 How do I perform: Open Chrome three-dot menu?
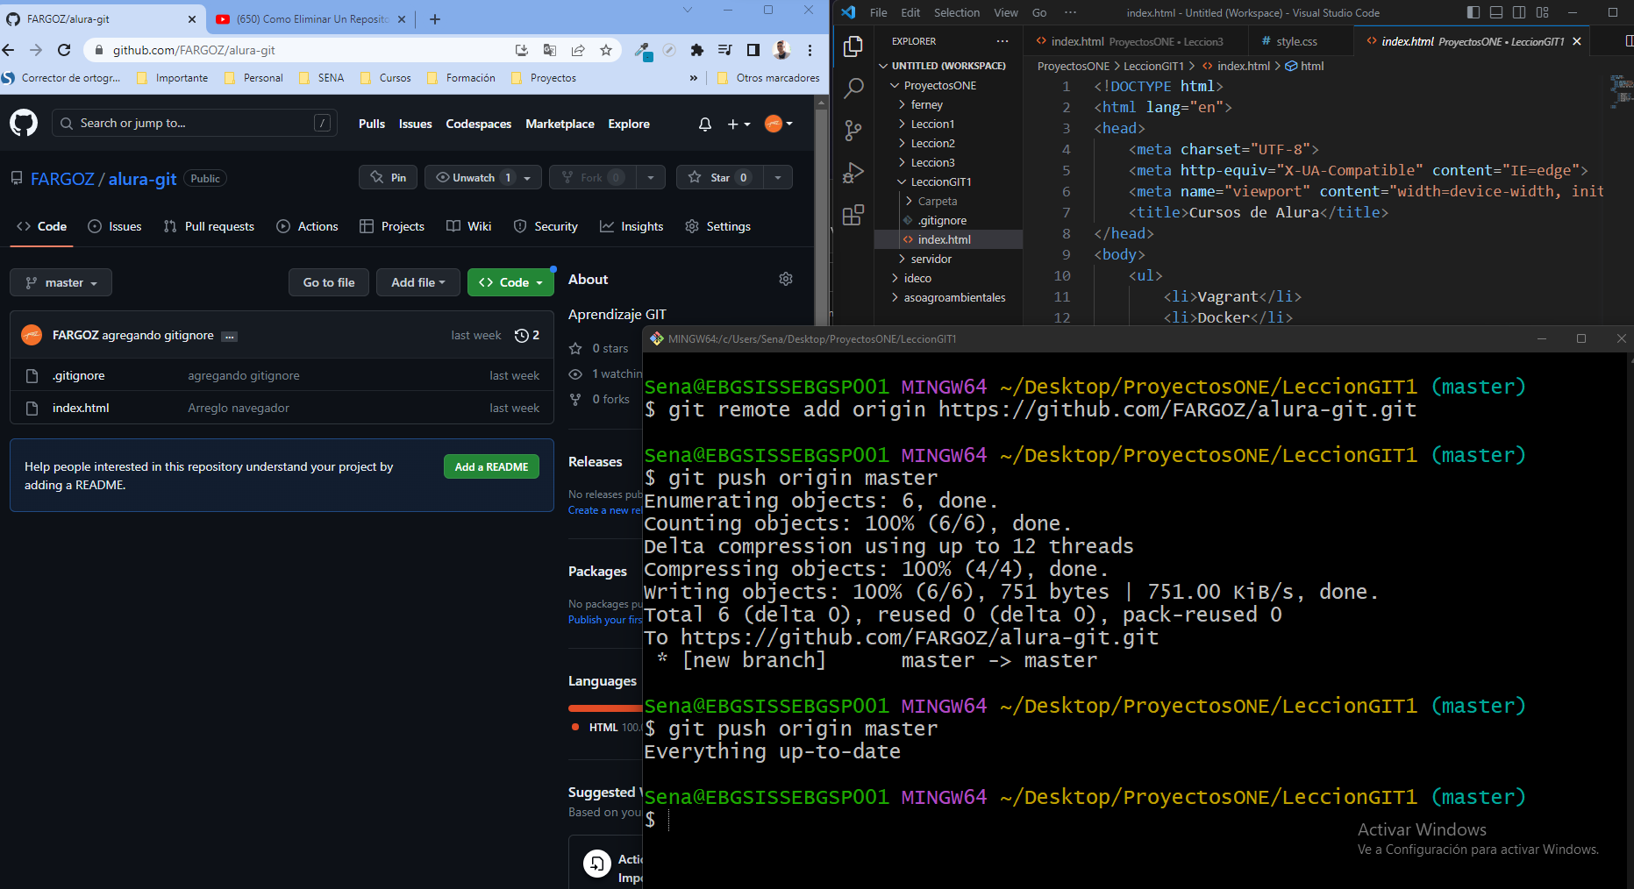tap(810, 50)
